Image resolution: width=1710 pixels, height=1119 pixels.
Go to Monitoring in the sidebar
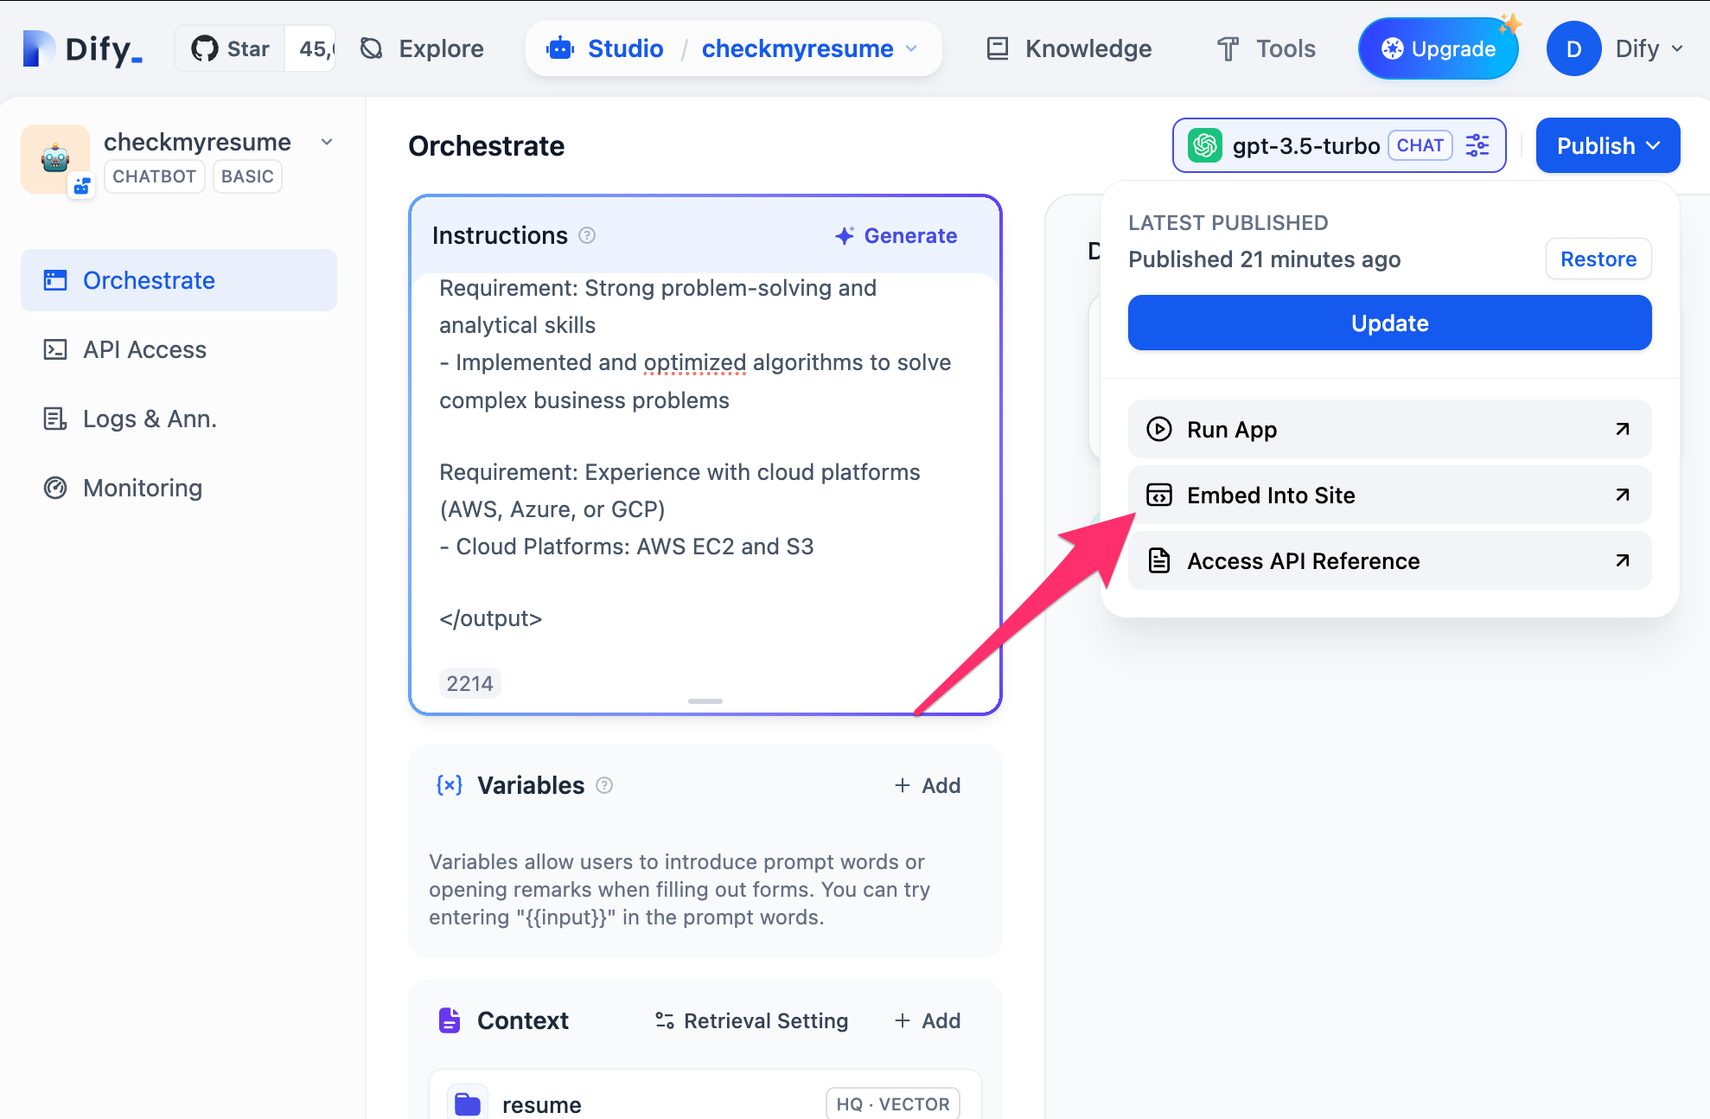coord(143,488)
